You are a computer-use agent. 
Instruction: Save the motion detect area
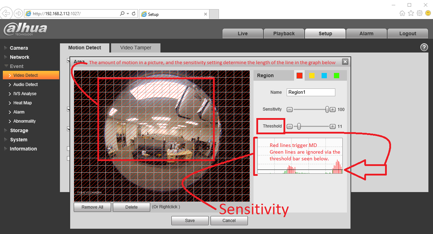coord(190,221)
